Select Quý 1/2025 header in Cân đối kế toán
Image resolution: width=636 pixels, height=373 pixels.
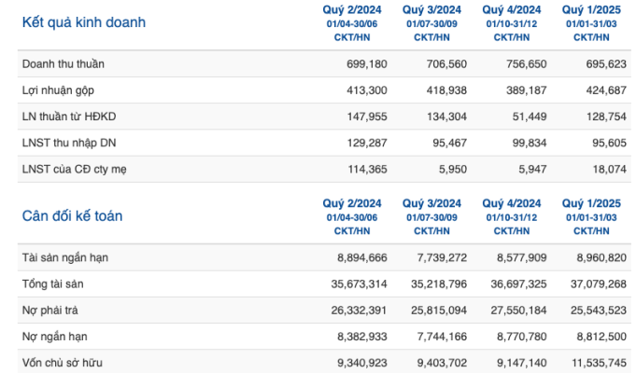click(x=591, y=203)
